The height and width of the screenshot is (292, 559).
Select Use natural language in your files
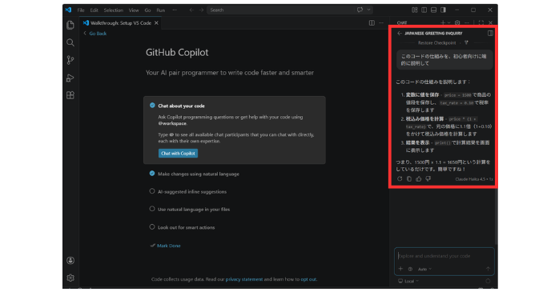(194, 210)
